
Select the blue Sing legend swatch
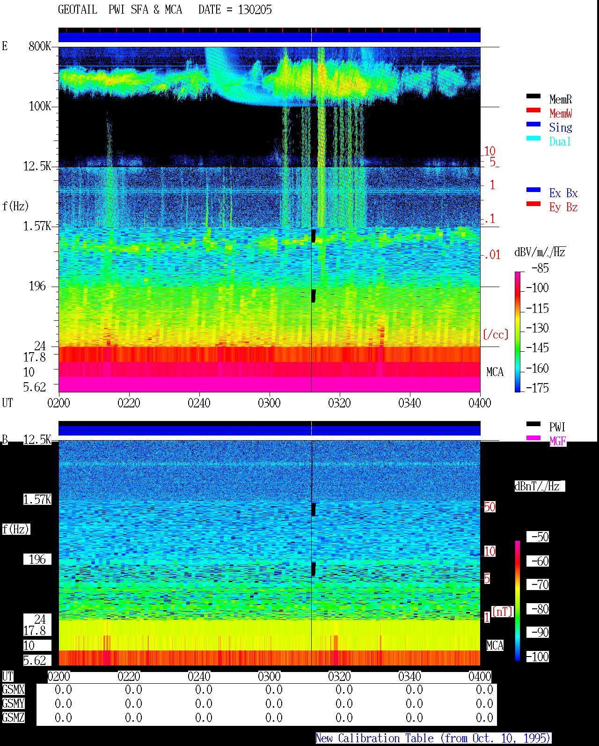533,124
